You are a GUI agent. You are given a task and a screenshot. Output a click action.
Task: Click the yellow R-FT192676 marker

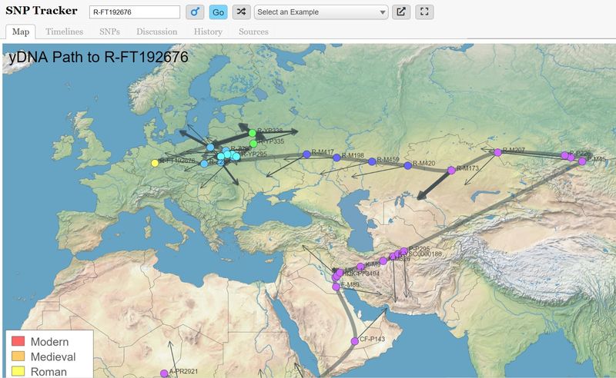(156, 162)
